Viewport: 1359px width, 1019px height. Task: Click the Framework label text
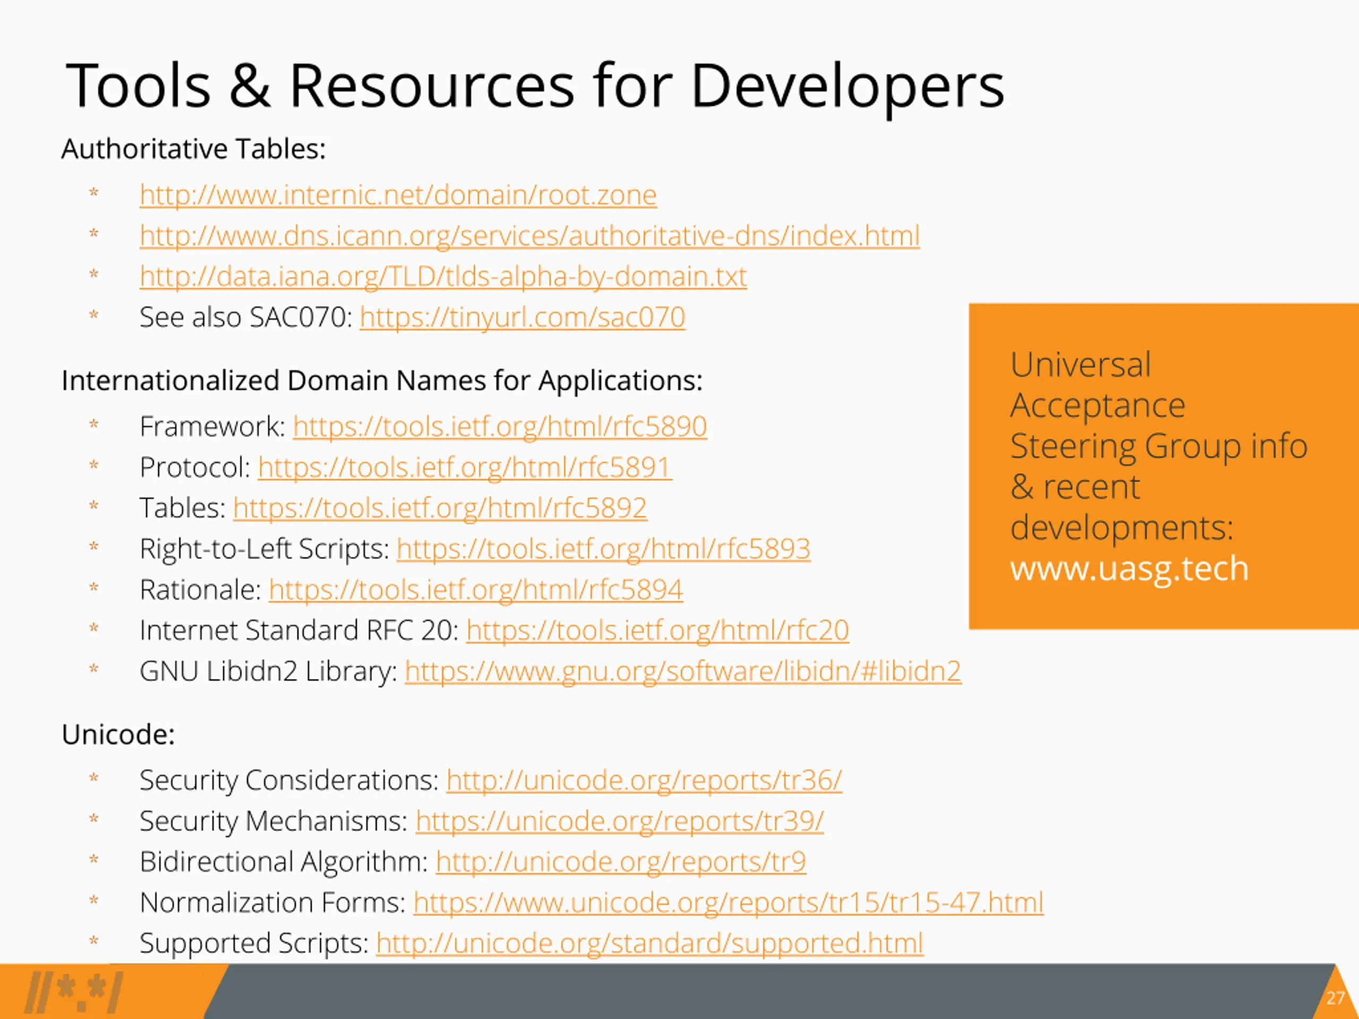point(212,427)
